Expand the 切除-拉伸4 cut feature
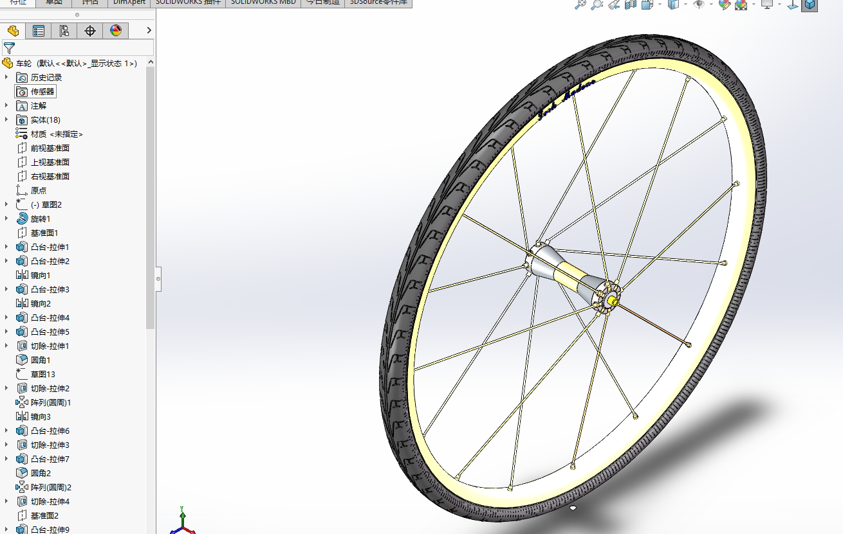 pyautogui.click(x=7, y=502)
